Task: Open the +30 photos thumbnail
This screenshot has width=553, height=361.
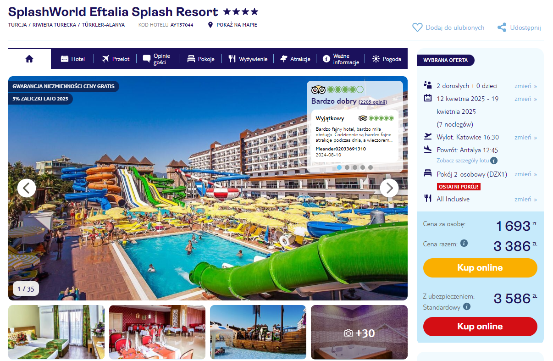Action: pyautogui.click(x=359, y=333)
